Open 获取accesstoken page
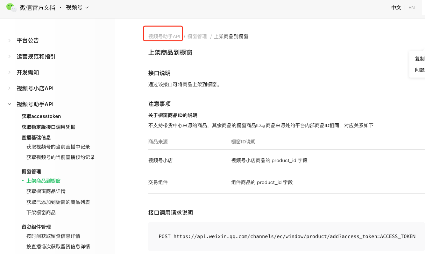 click(41, 116)
